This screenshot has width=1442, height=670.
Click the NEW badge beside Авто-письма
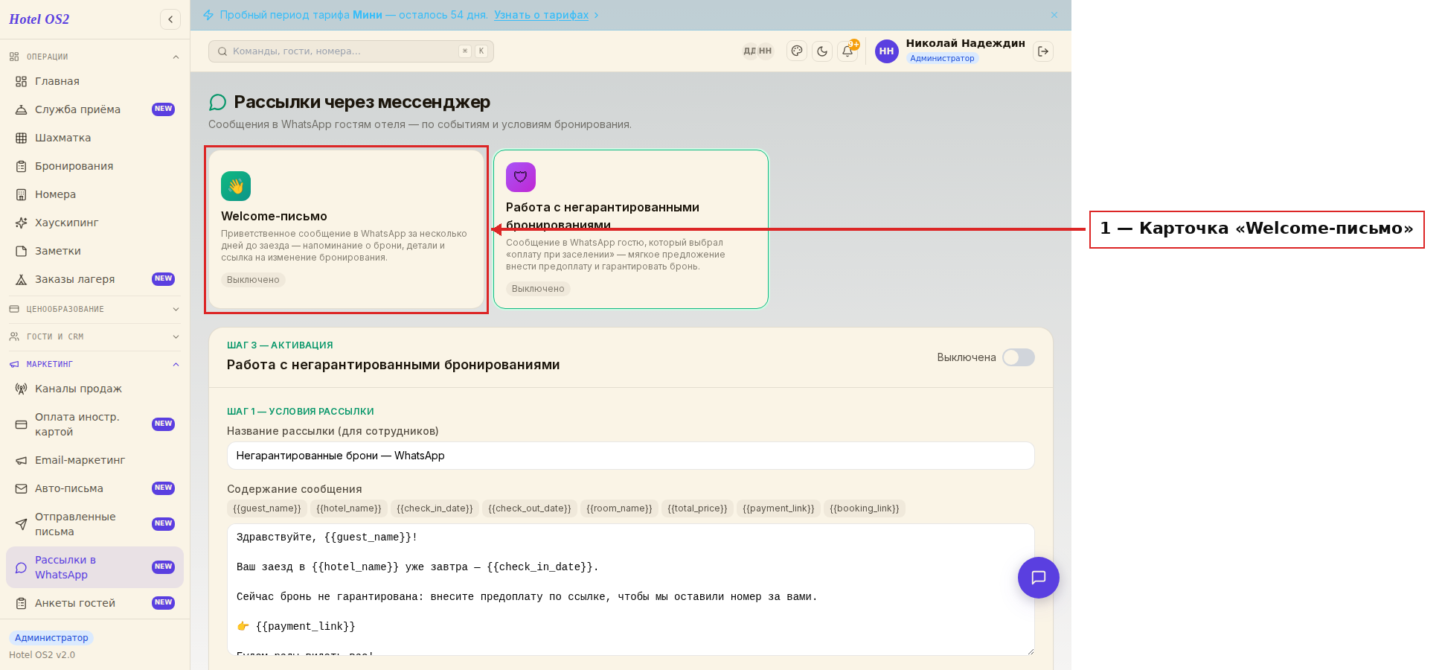[x=163, y=488]
